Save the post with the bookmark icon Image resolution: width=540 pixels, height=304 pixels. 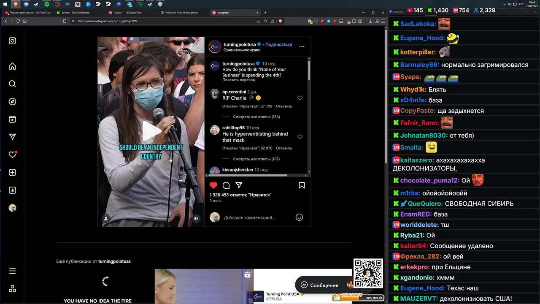tap(302, 185)
